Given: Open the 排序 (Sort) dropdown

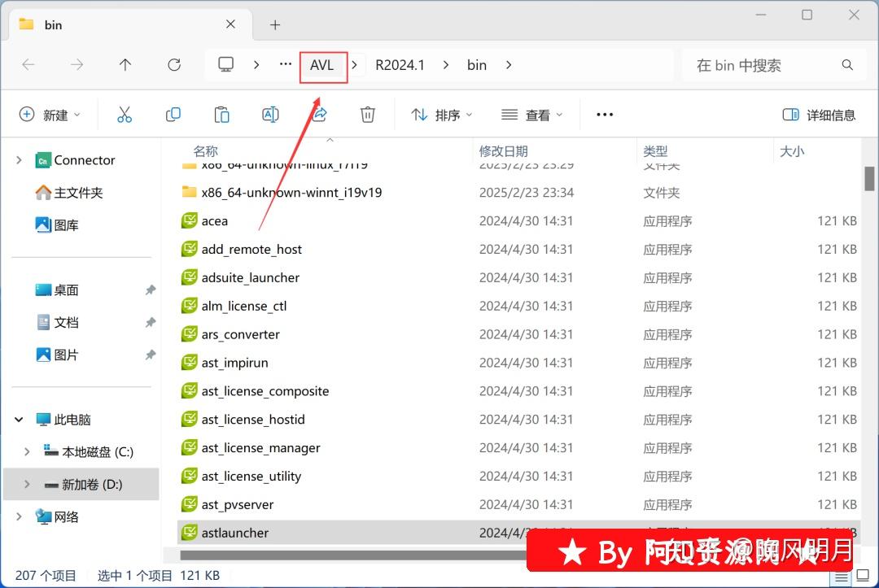Looking at the screenshot, I should tap(441, 115).
